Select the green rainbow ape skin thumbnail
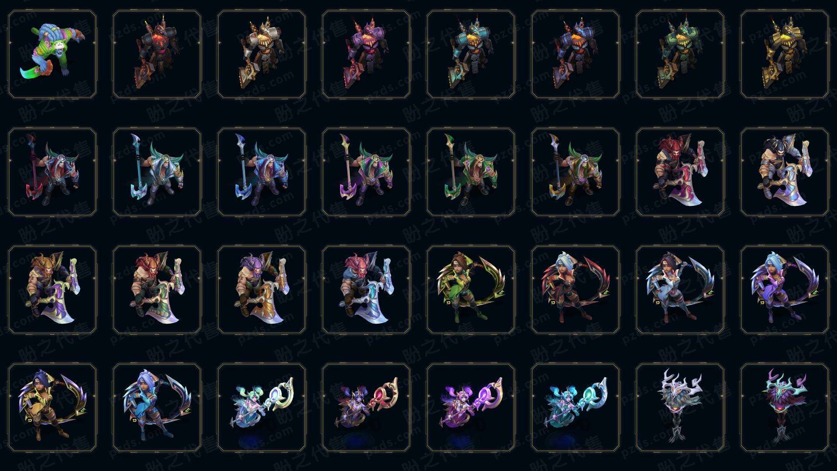This screenshot has width=837, height=471. pos(52,55)
